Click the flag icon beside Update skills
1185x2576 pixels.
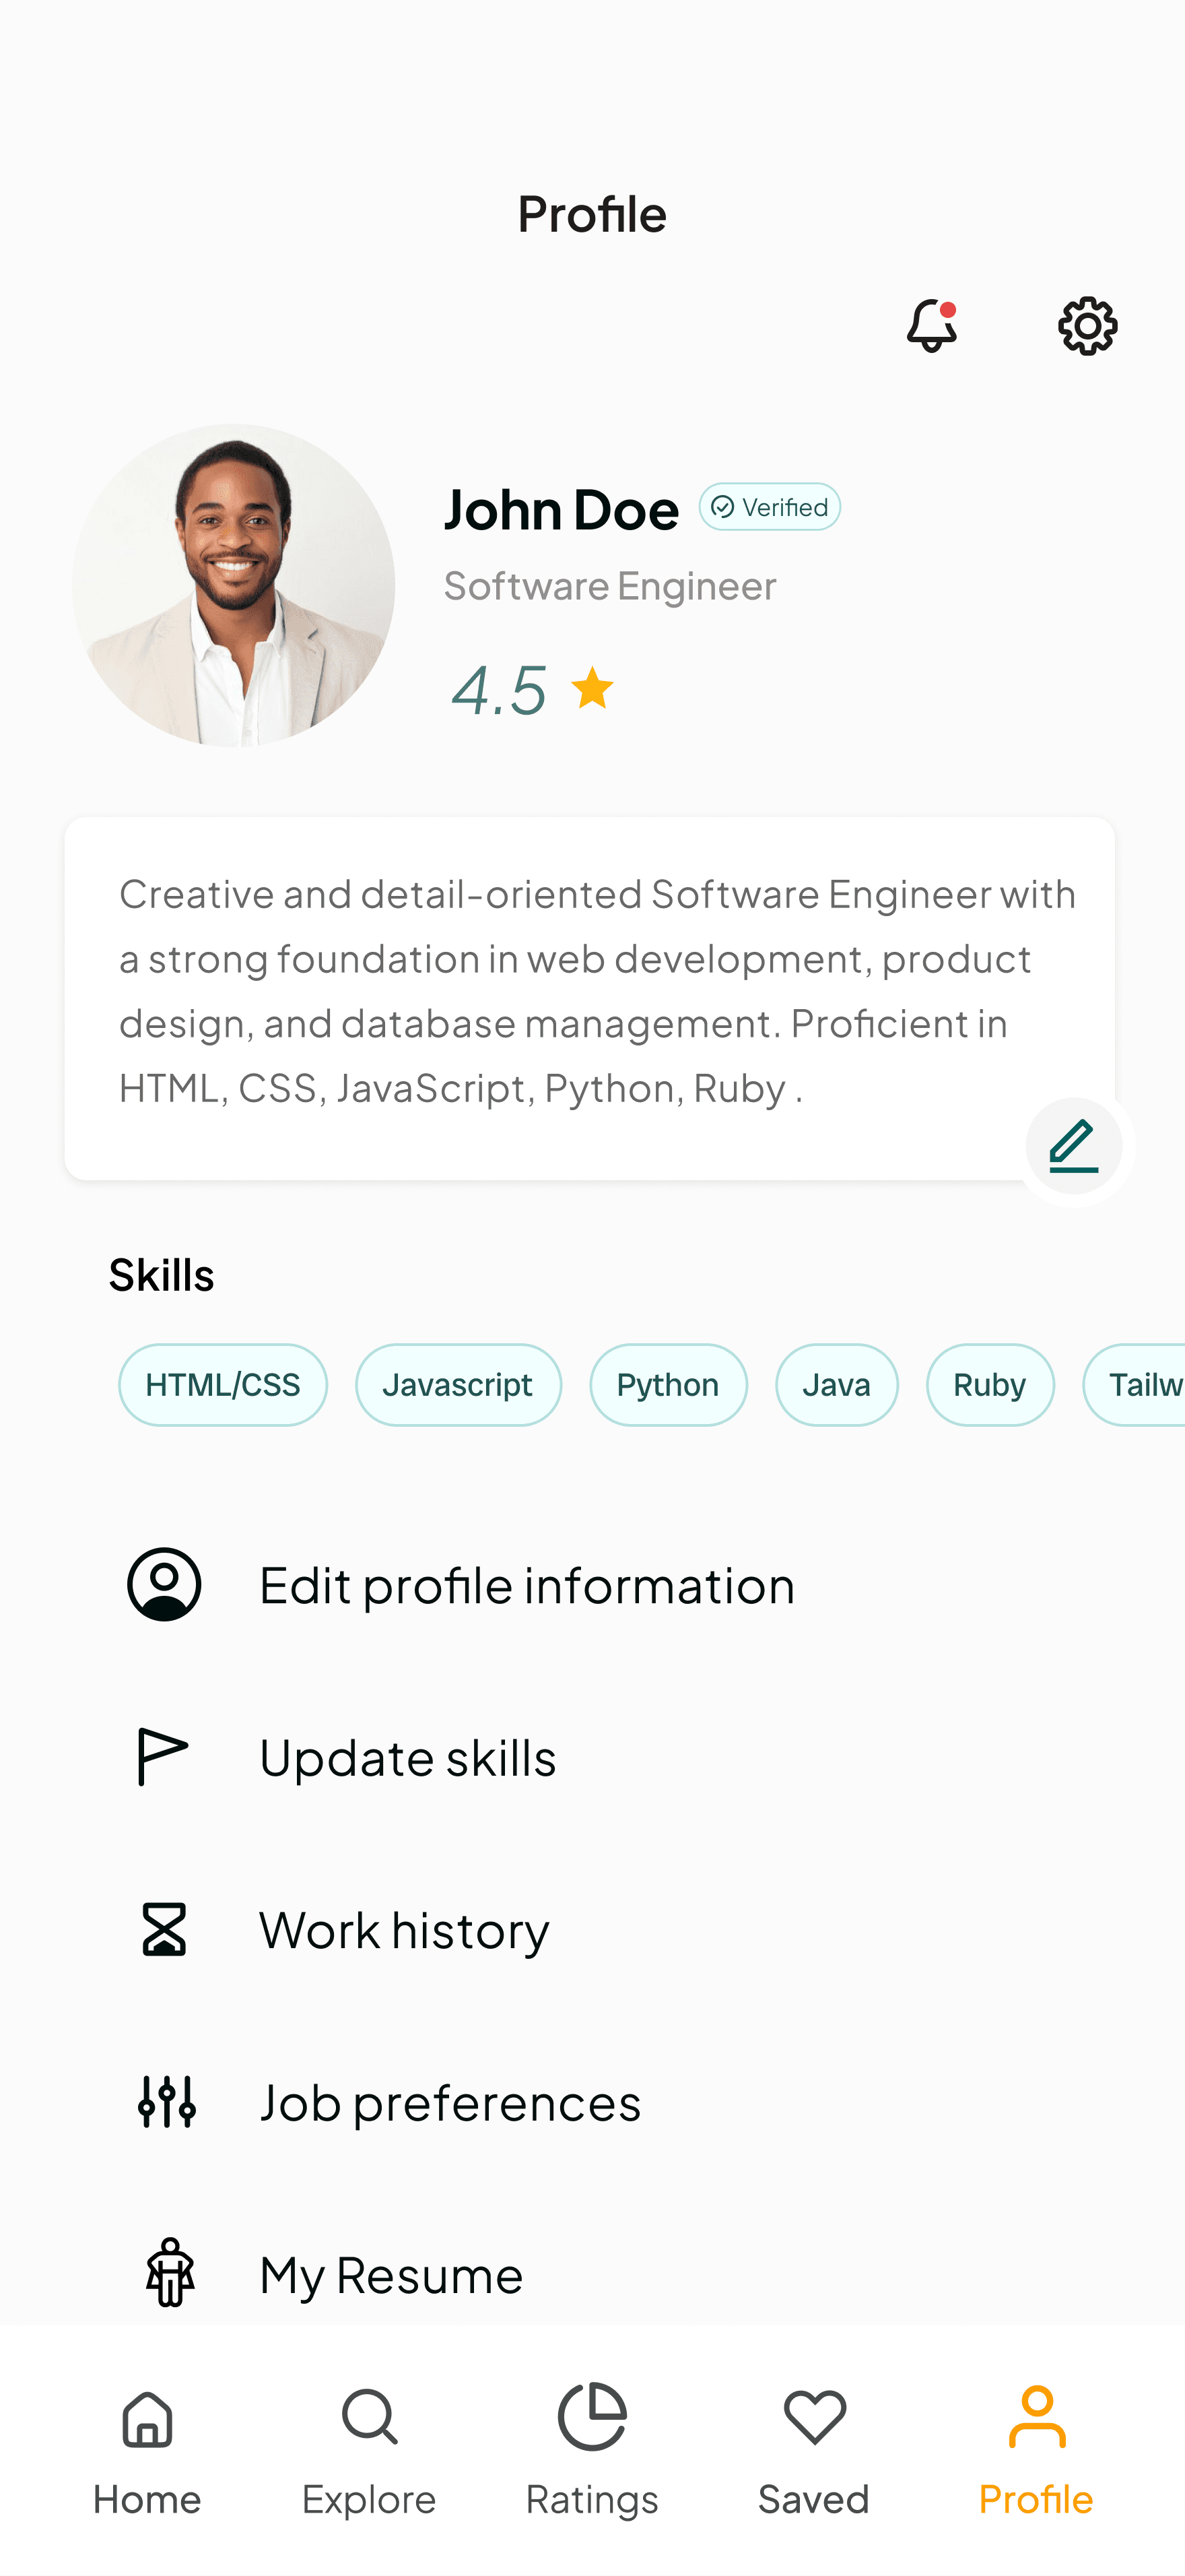click(163, 1757)
